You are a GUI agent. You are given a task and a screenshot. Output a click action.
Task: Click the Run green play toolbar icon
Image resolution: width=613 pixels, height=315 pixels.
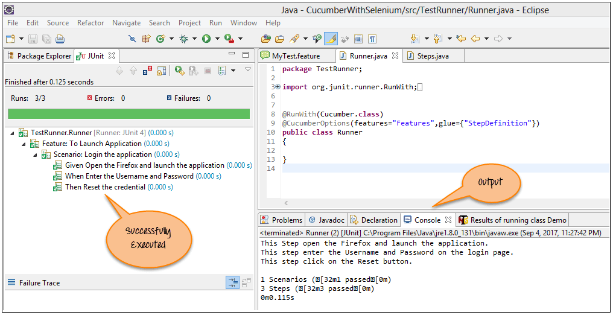206,39
